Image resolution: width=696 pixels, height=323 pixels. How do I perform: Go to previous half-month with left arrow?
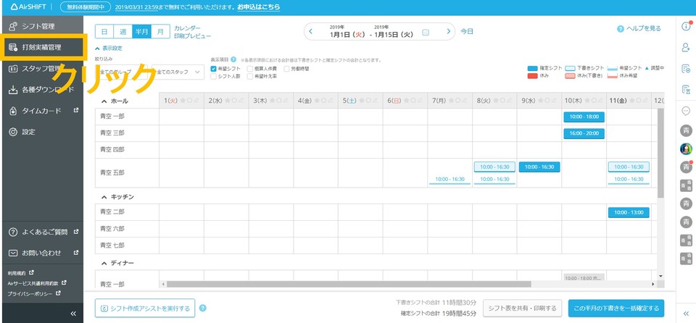coord(311,32)
